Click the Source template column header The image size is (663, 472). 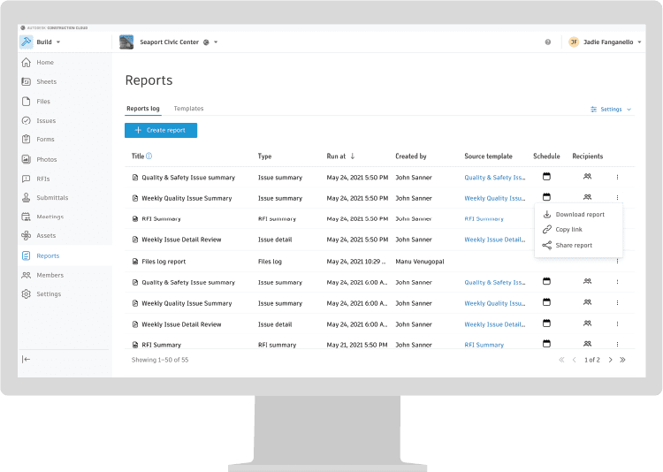(x=488, y=156)
